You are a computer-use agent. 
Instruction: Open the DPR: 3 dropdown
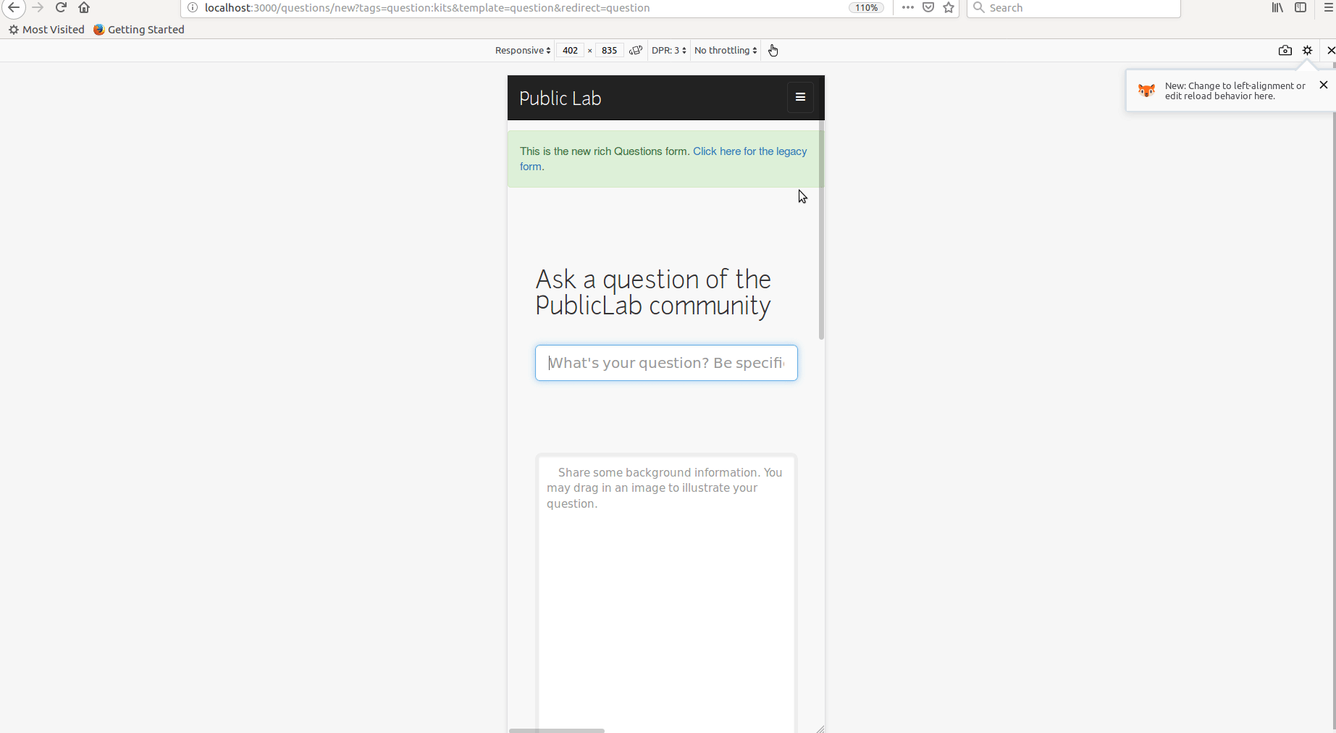(x=668, y=51)
